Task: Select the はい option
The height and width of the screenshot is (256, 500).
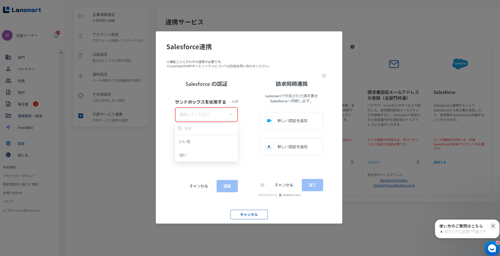Action: (206, 155)
